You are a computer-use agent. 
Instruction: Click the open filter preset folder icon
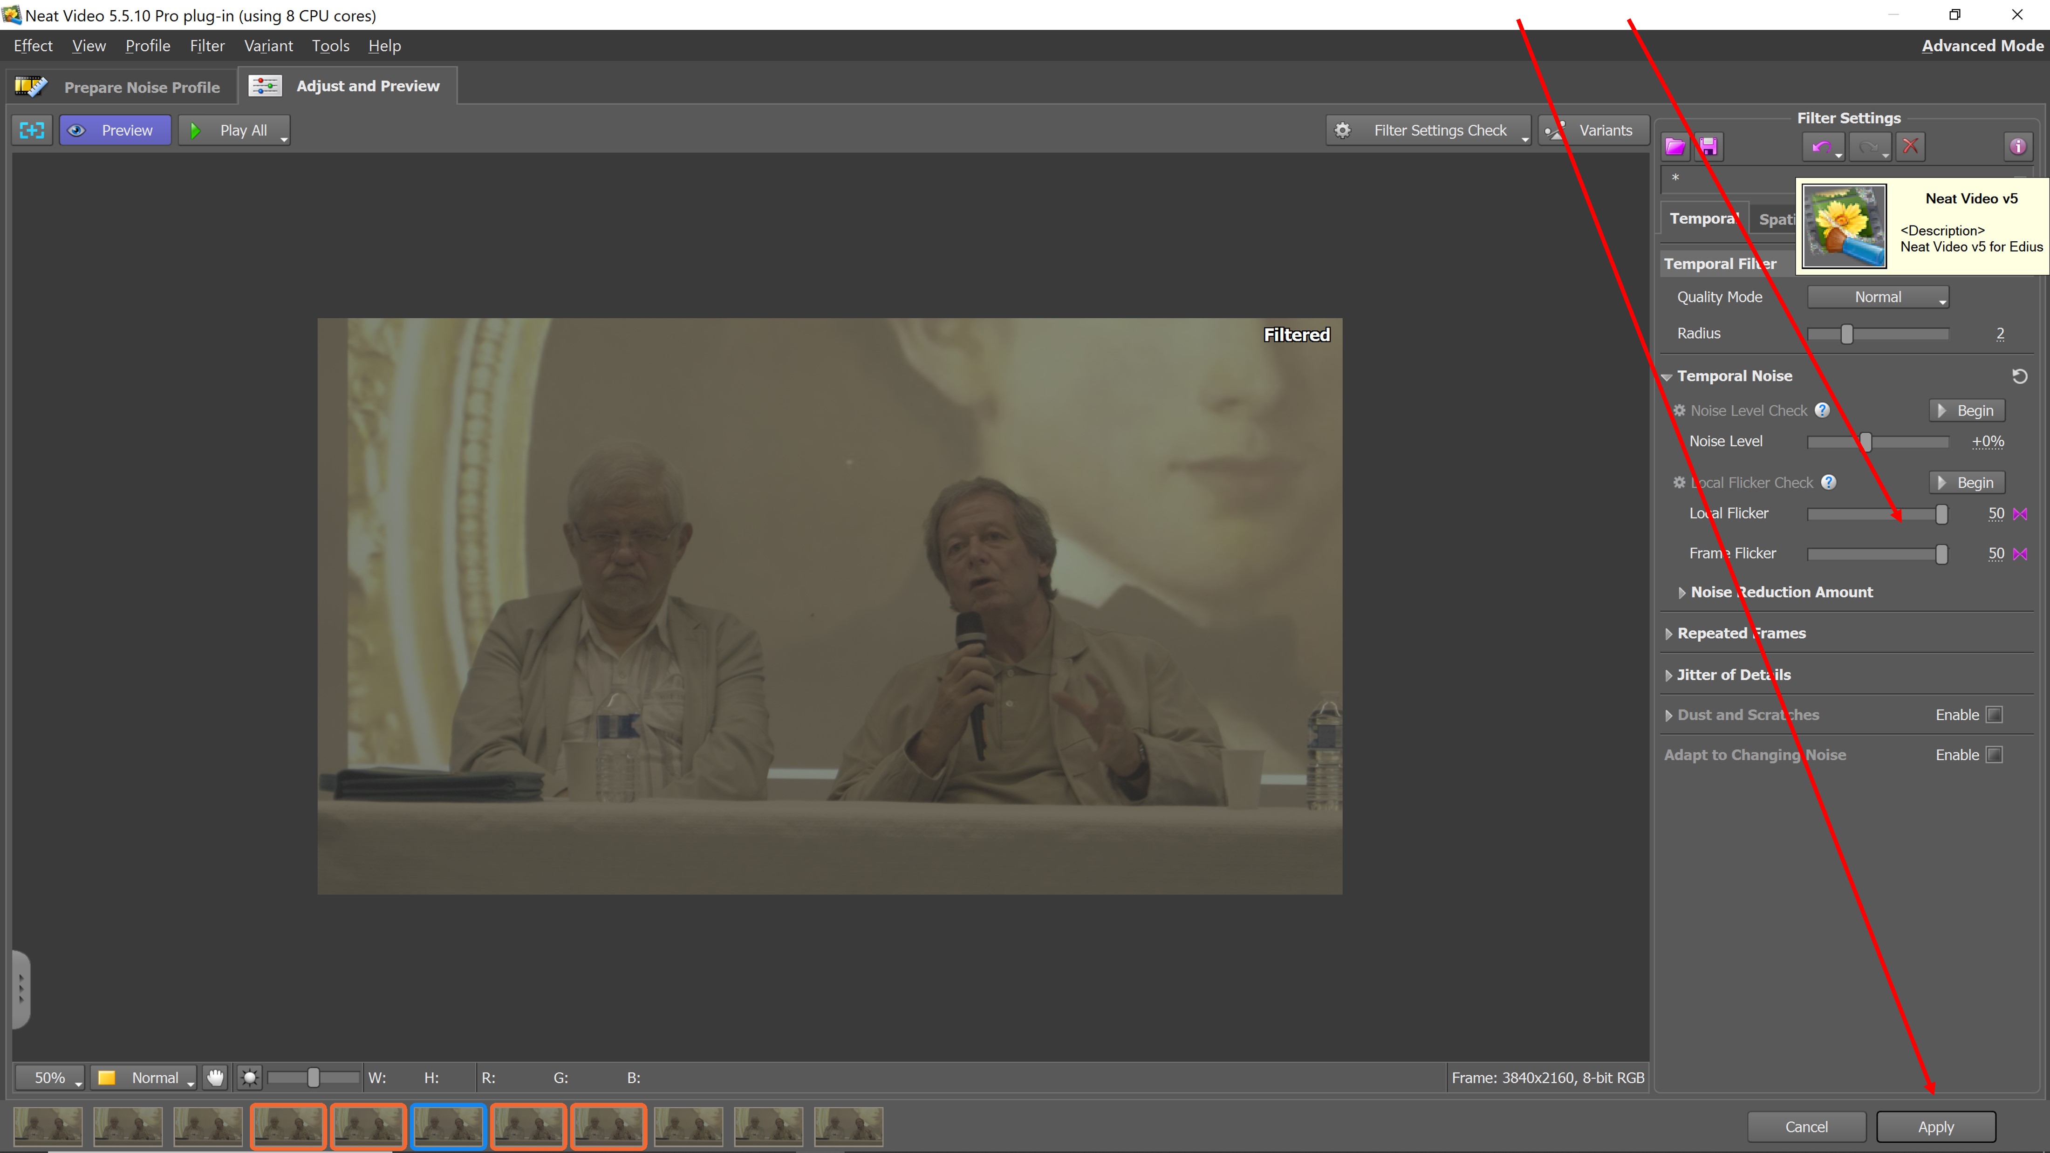pos(1674,146)
